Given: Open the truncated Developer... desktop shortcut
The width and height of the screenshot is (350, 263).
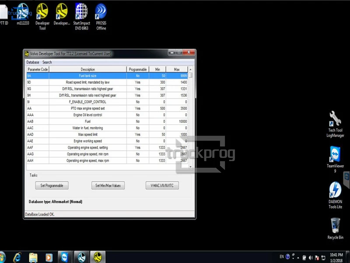Looking at the screenshot, I should (x=62, y=14).
